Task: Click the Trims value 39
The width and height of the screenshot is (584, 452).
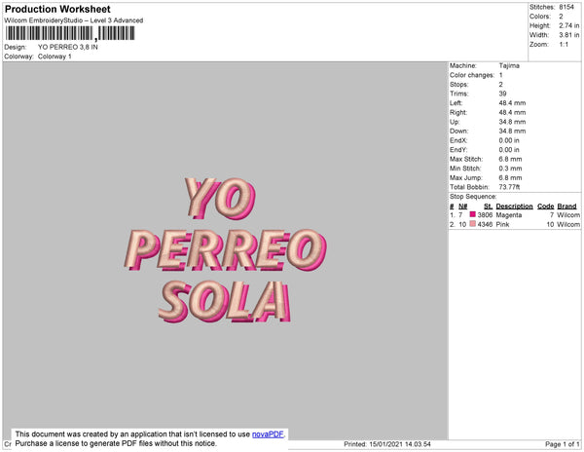Action: (x=502, y=94)
